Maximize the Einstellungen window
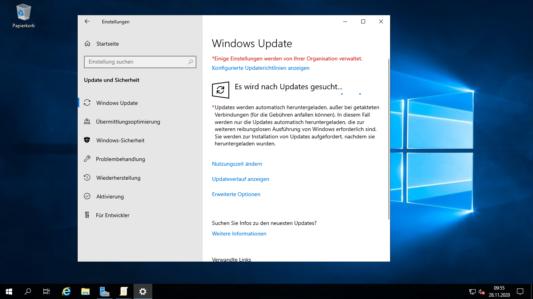 point(363,22)
